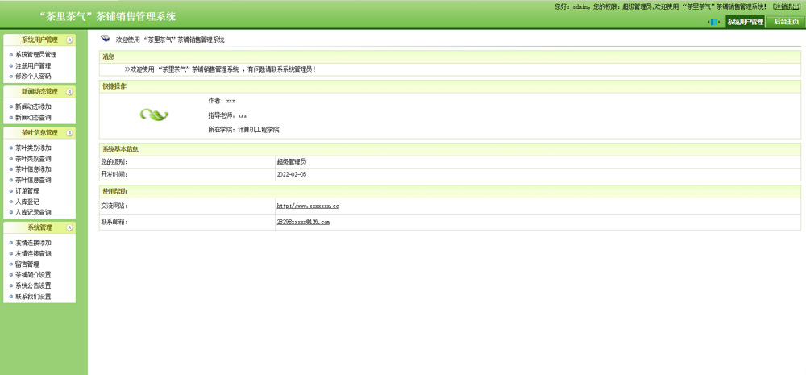Image resolution: width=806 pixels, height=375 pixels.
Task: Switch to the 系统用户管理 top tab
Action: pos(745,22)
